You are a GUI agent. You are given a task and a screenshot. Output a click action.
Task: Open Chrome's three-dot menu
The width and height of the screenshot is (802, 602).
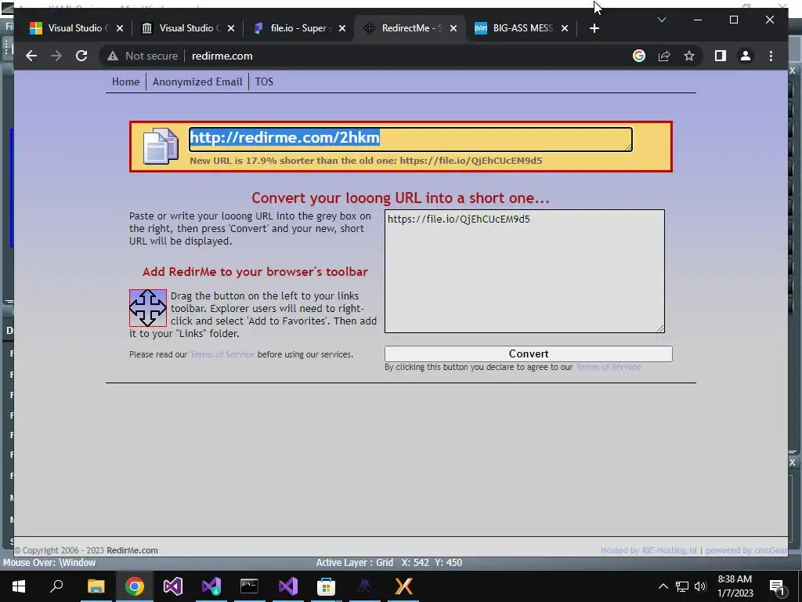point(771,56)
